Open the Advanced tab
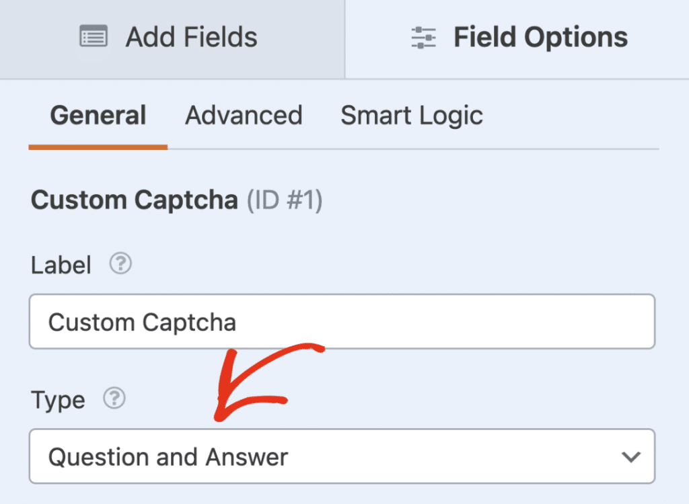 pos(244,116)
